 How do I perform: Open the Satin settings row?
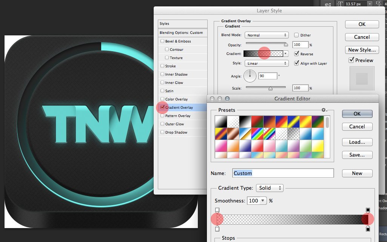pos(183,91)
